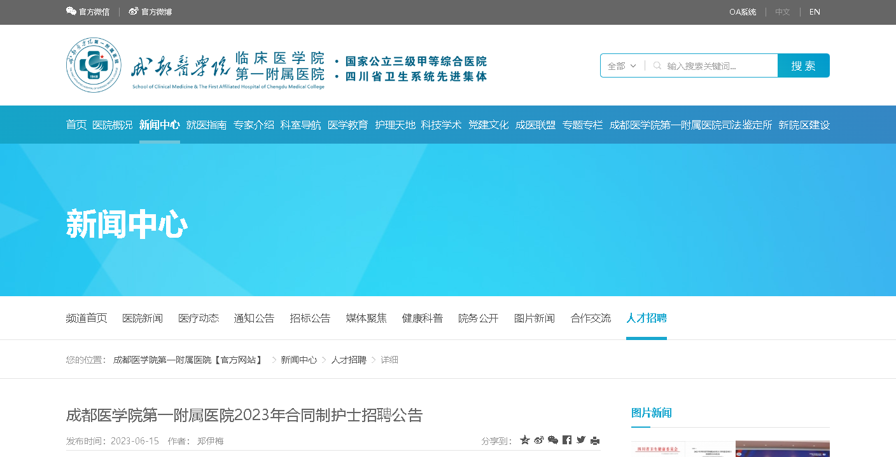Select the 通知公告 sub-tab
896x457 pixels.
[254, 318]
